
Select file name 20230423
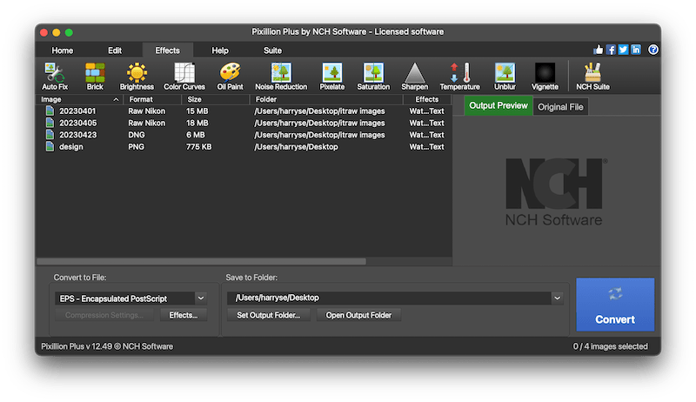[77, 135]
